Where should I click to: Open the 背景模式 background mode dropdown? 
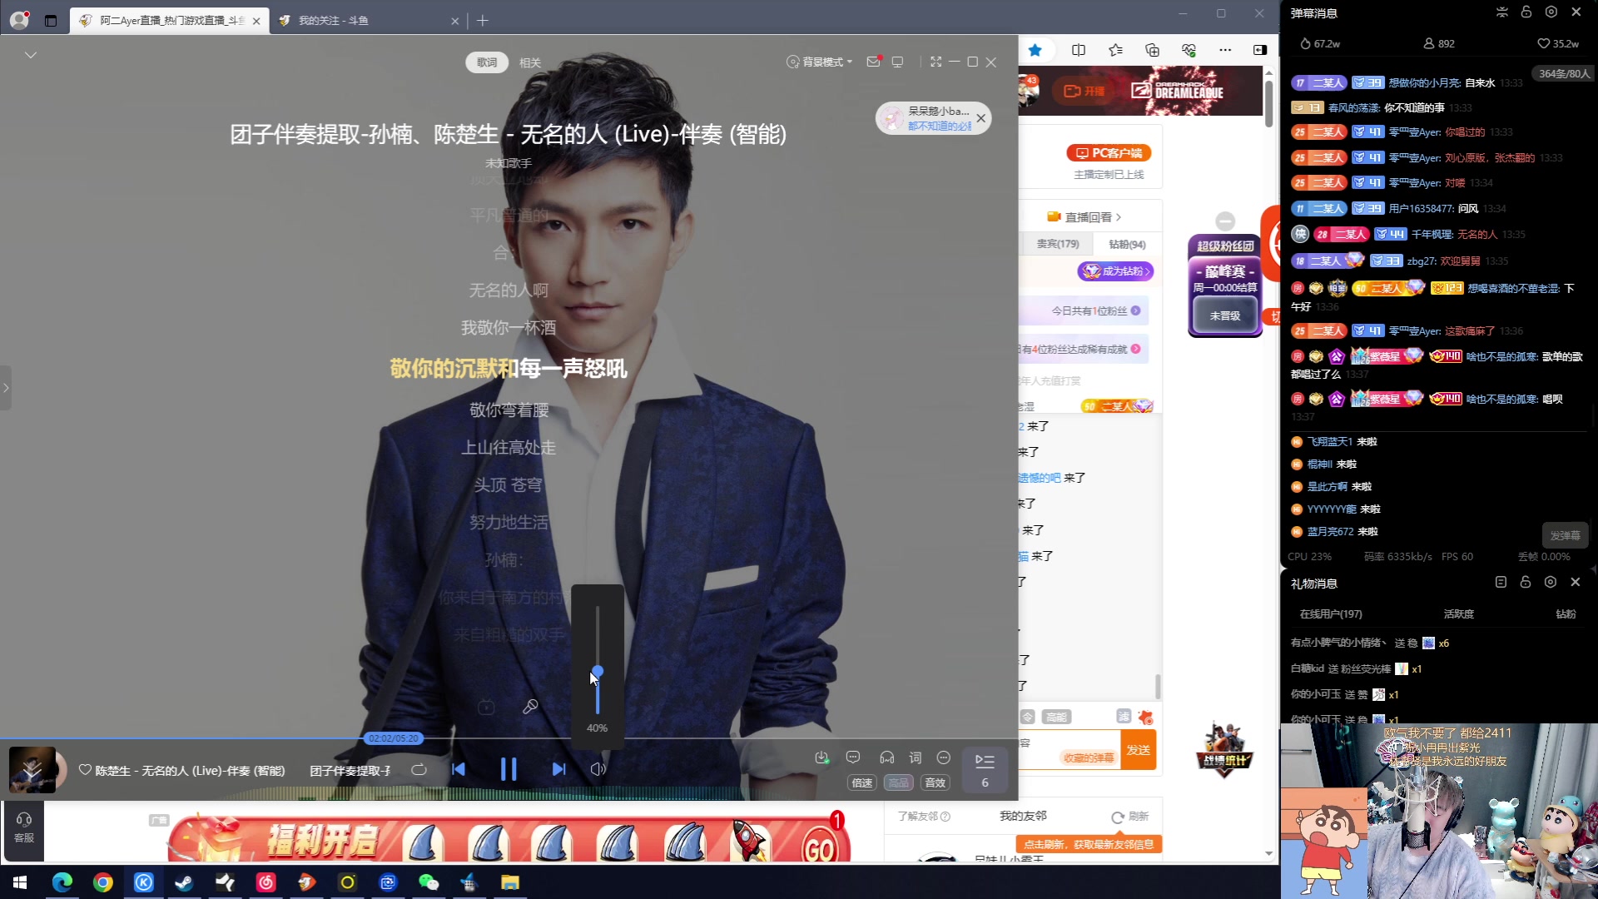click(x=820, y=62)
